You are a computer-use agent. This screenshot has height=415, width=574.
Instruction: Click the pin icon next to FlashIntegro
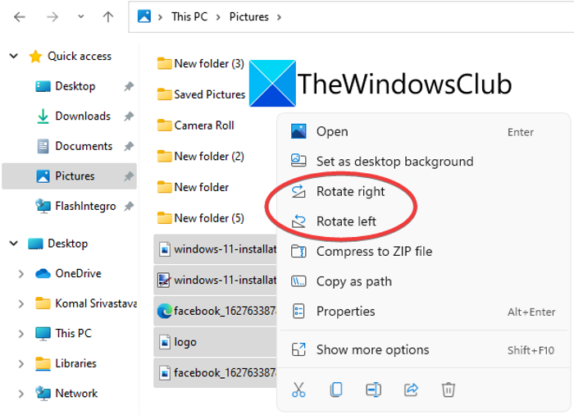(x=129, y=207)
